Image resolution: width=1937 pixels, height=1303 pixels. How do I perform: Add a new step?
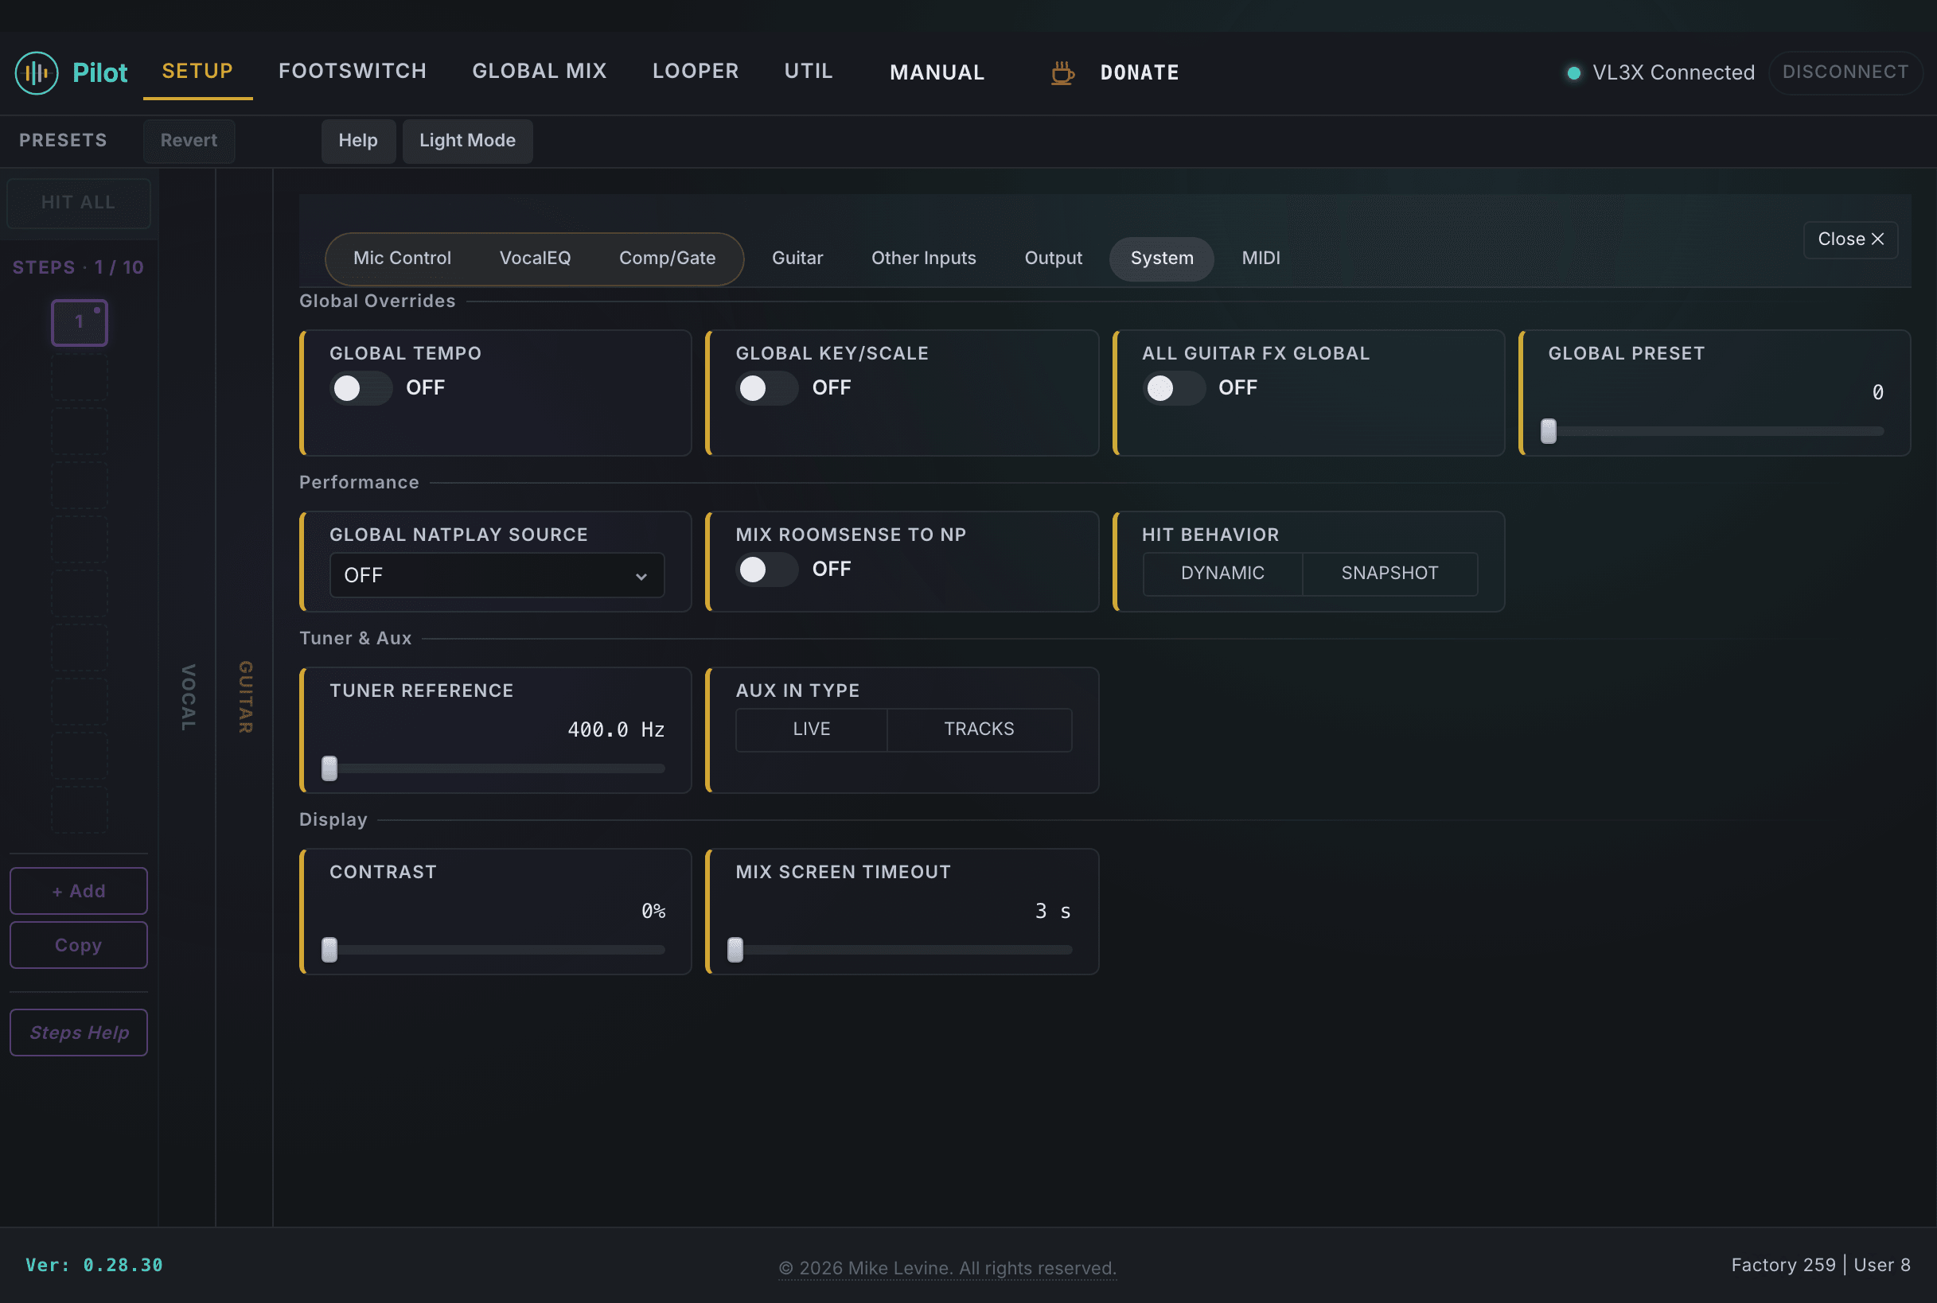[x=79, y=891]
